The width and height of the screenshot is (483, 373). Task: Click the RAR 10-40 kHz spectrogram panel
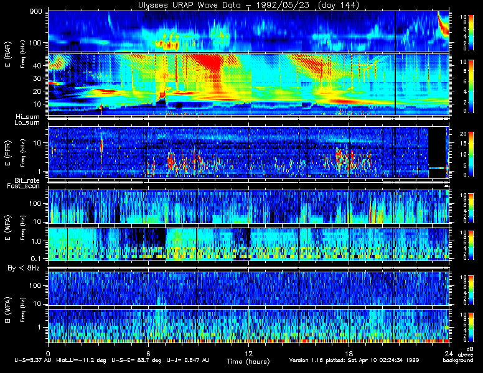tap(248, 85)
